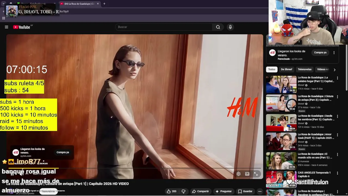Open options for 'La palabra hogar' video

coord(337,78)
